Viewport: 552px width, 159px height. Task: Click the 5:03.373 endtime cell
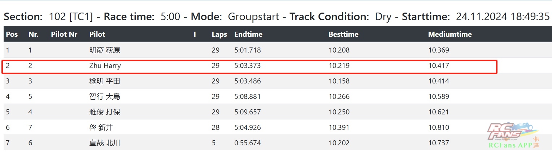[248, 66]
